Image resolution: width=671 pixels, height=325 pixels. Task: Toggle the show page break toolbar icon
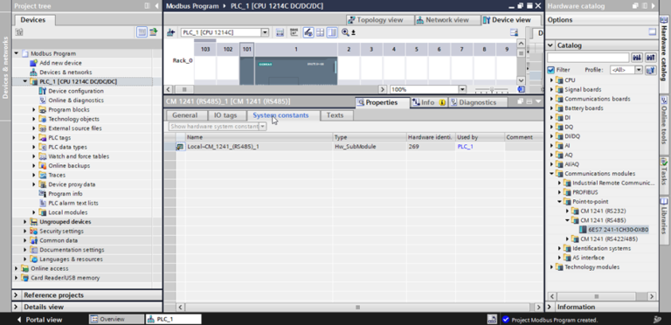pyautogui.click(x=308, y=32)
